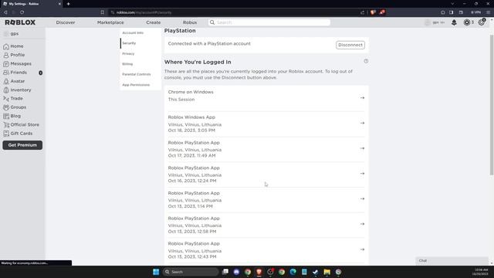Click the help icon next to Where You're Logged In

pyautogui.click(x=366, y=61)
